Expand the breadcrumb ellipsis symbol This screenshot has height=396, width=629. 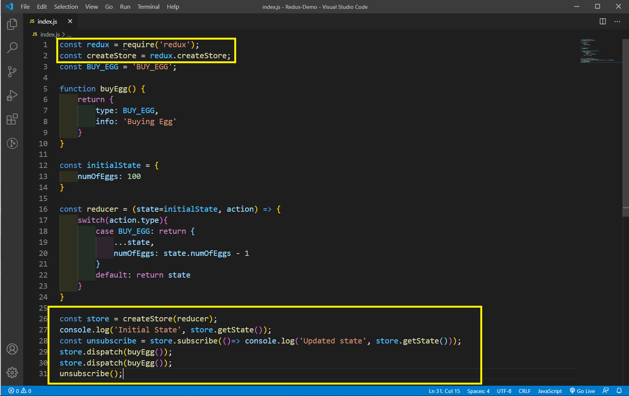[x=69, y=35]
